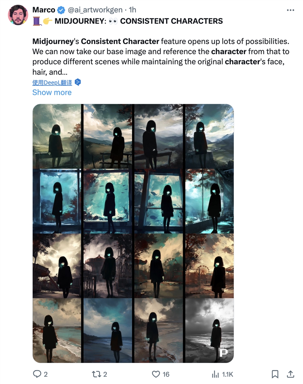Repost this tweet with retweet icon

click(x=96, y=374)
